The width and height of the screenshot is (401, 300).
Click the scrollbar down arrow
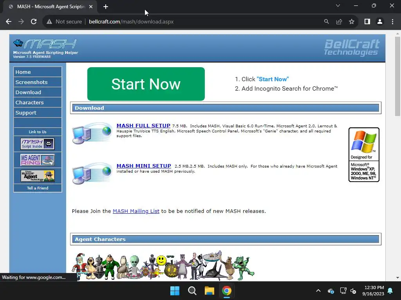(x=397, y=278)
